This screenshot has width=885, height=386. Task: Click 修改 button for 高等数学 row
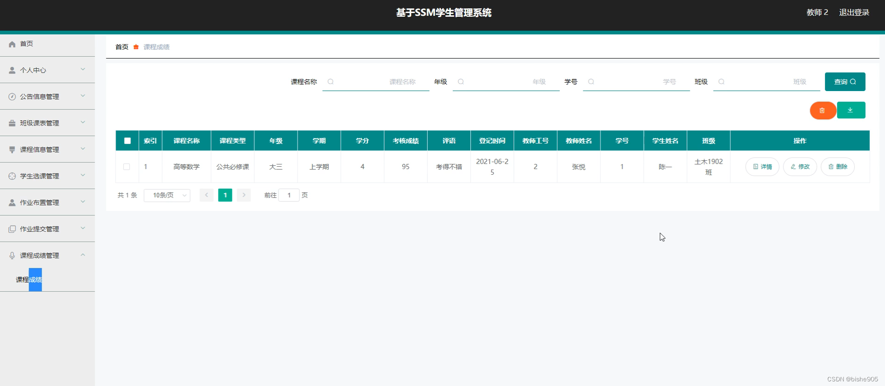800,167
